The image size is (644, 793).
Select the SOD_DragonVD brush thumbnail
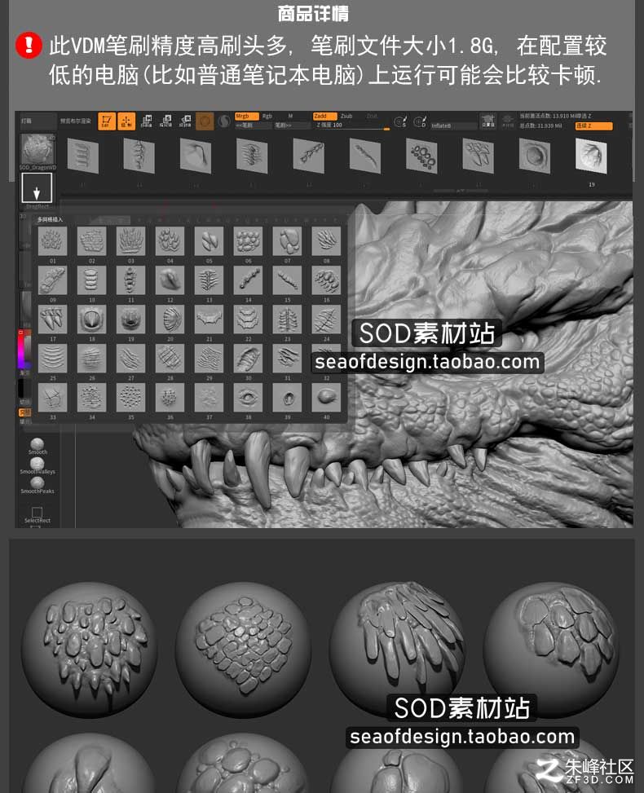[x=37, y=152]
